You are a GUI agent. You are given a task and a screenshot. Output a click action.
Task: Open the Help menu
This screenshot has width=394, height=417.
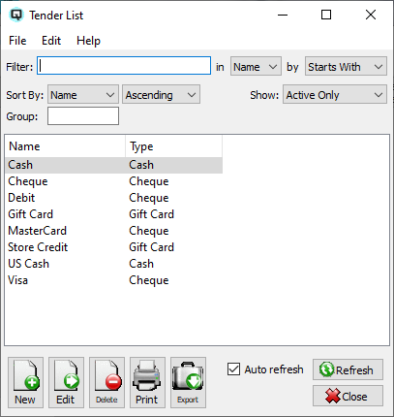88,41
